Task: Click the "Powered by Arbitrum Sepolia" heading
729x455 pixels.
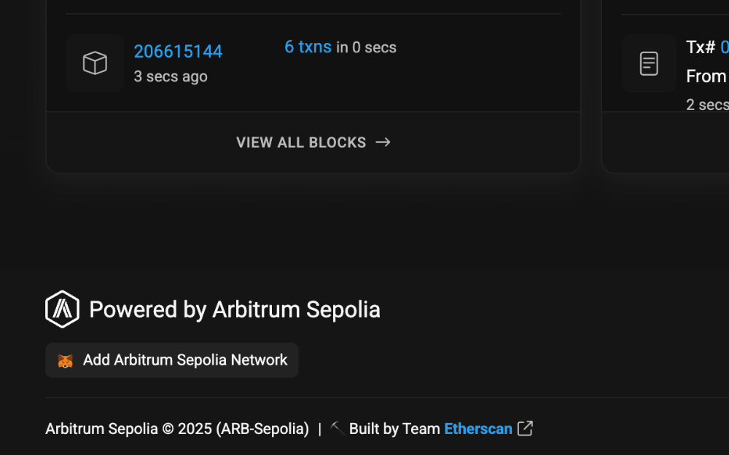Action: pyautogui.click(x=235, y=309)
